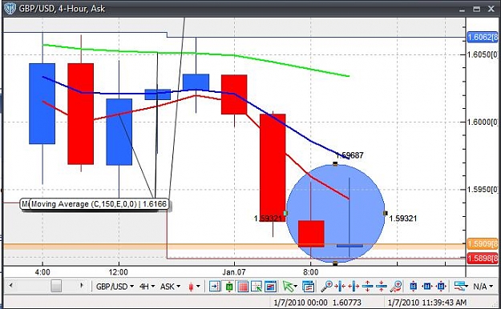Click the scrollbar right arrow
This screenshot has width=501, height=309.
[x=82, y=285]
